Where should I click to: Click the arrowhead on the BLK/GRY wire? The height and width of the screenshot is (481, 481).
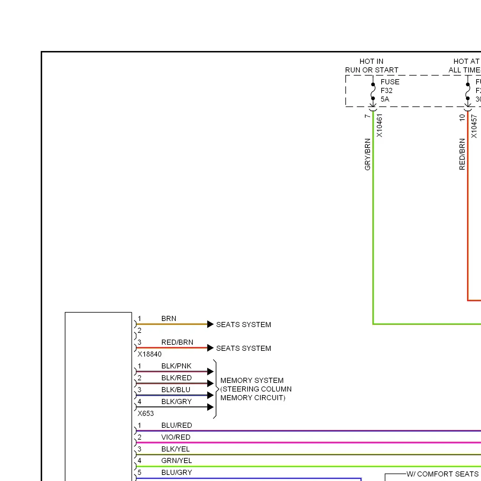point(210,407)
